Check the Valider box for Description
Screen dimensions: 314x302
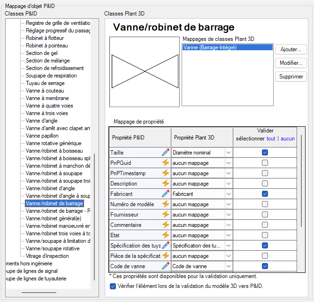(265, 184)
